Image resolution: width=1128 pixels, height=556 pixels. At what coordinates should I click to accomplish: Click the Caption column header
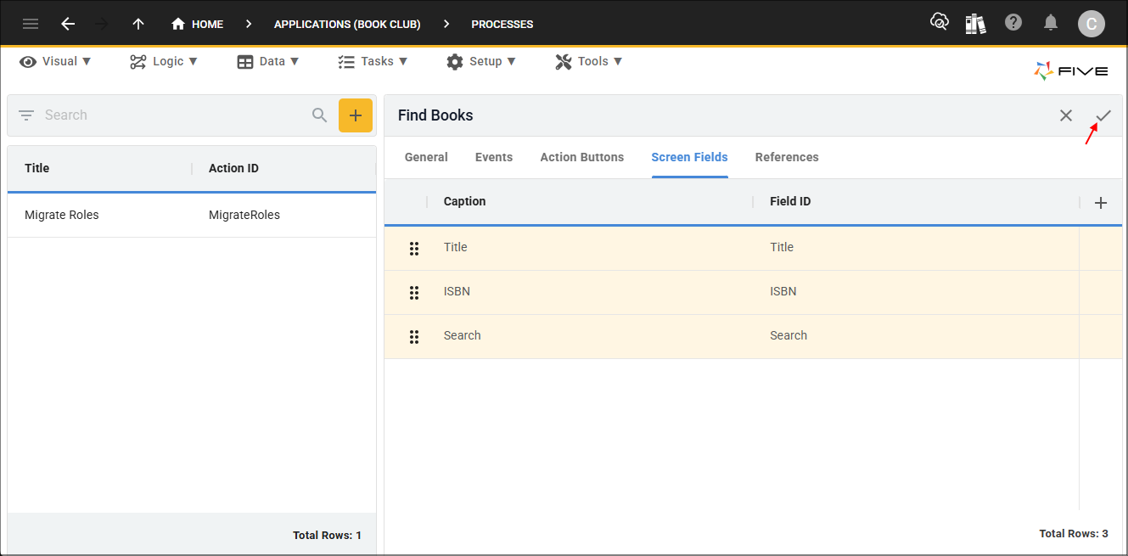pyautogui.click(x=465, y=201)
